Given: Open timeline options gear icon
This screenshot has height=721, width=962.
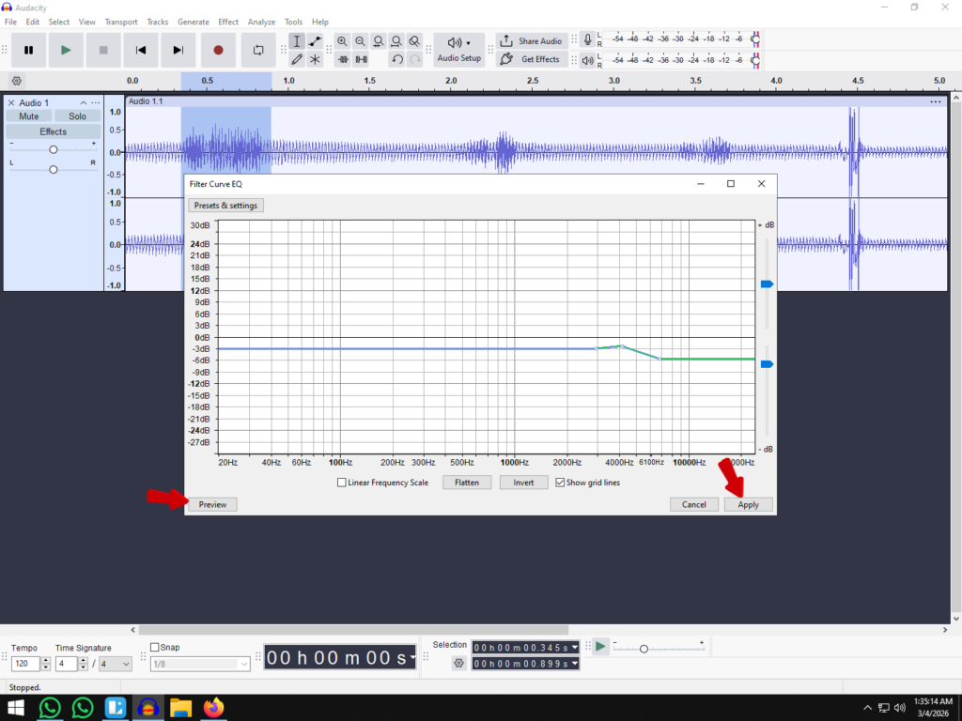Looking at the screenshot, I should 16,81.
